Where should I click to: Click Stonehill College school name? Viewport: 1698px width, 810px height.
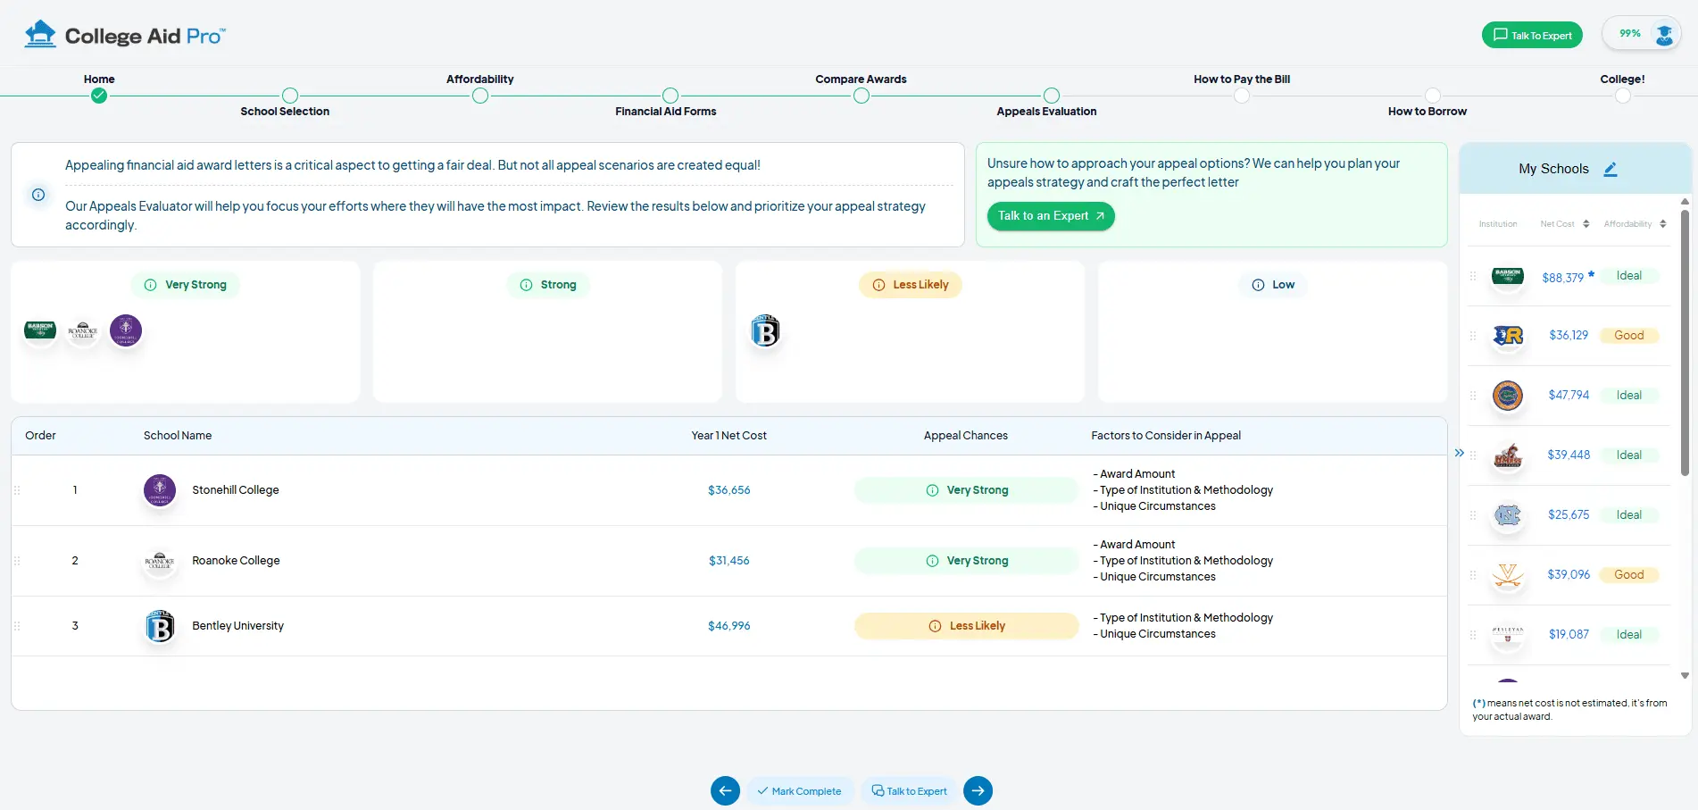pos(236,490)
